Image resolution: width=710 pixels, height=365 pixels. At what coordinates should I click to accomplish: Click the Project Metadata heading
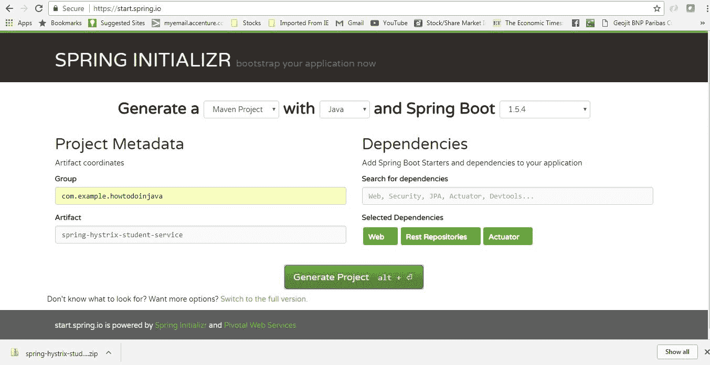click(119, 144)
